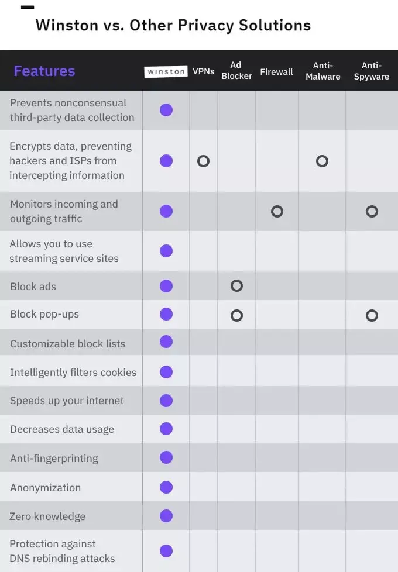The image size is (398, 572).
Task: Click Firewall circle in Monitors traffic row
Action: 277,212
